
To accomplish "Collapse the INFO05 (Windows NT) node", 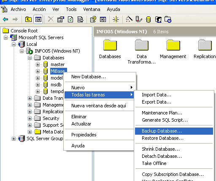I will tap(22, 51).
